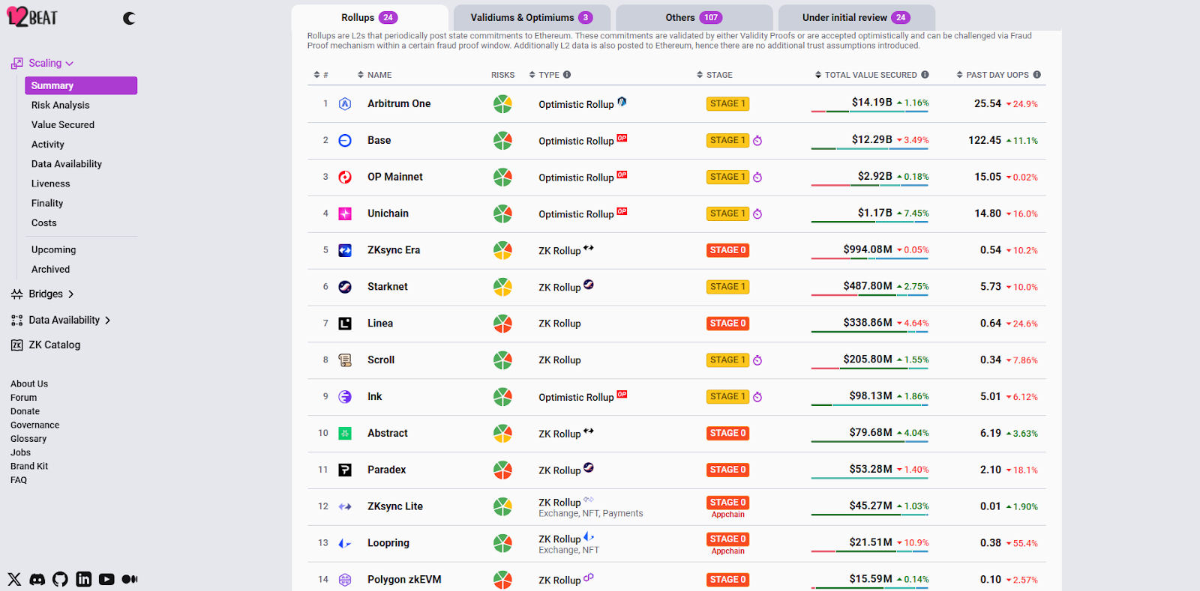Sort by Total Value Secured column

point(866,75)
